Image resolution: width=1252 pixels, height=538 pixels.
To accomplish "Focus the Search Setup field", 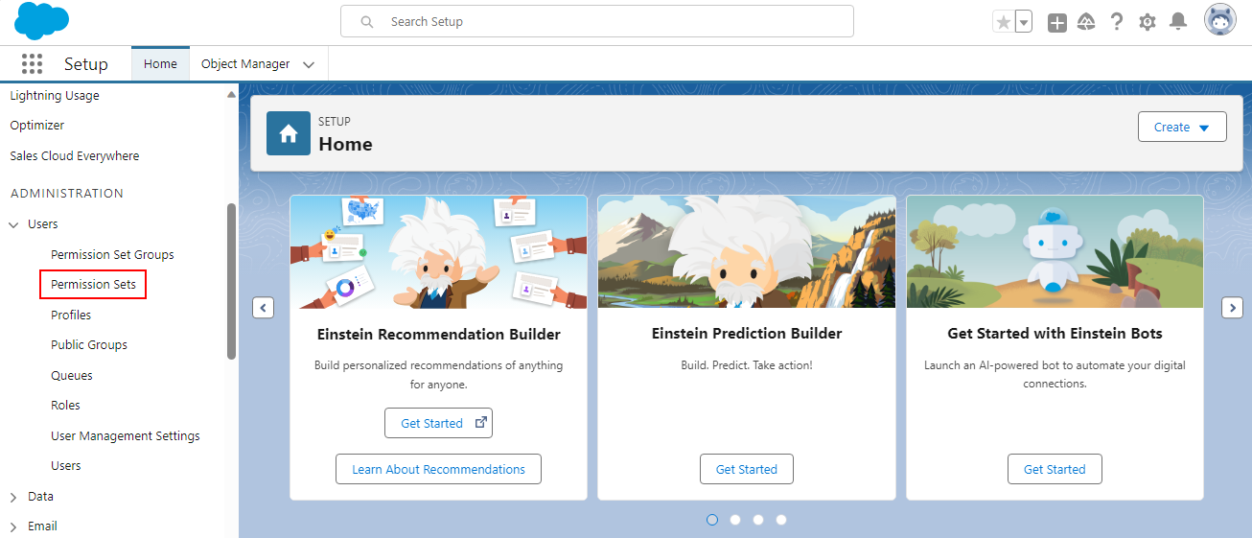I will tap(596, 21).
